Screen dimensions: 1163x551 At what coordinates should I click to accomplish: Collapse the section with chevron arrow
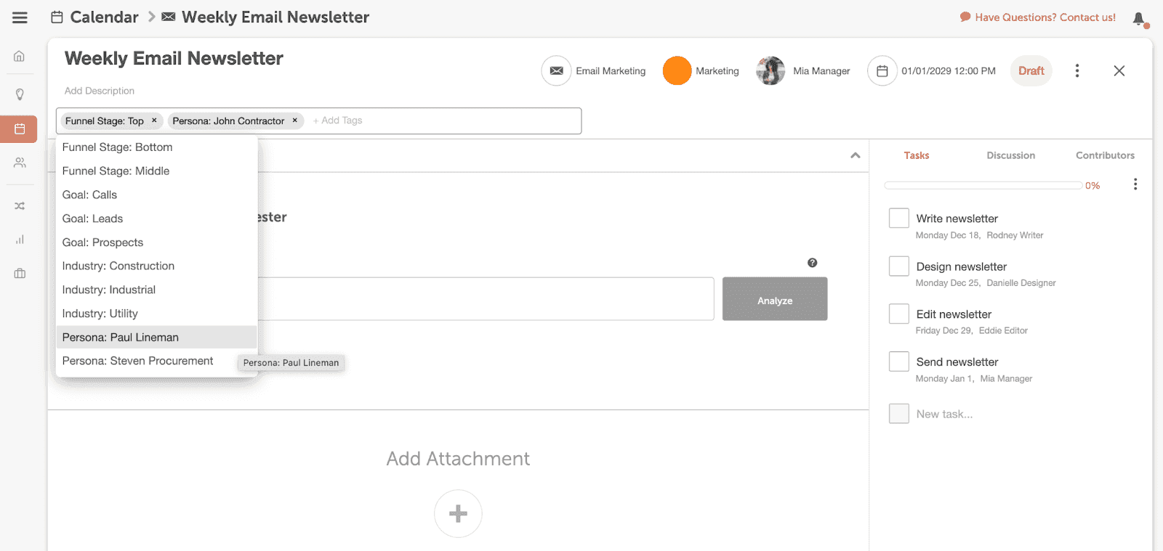[855, 155]
